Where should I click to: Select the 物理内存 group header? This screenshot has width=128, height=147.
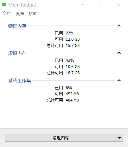tap(17, 26)
